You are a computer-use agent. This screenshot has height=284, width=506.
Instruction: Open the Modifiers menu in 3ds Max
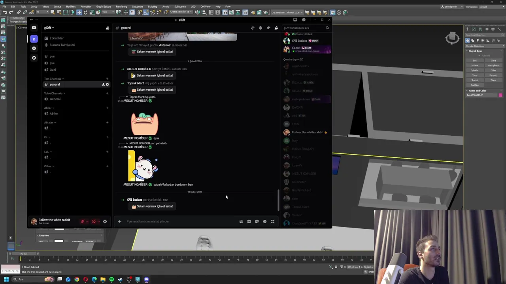click(71, 7)
